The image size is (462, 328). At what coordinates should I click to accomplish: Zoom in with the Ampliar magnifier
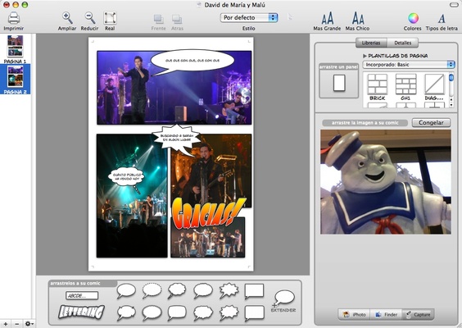coord(67,18)
